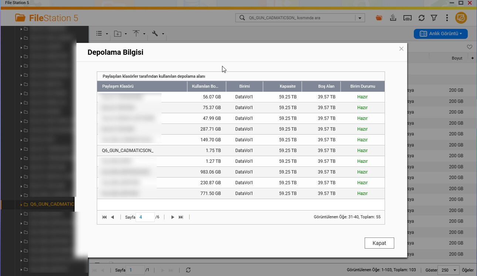Click the Kapat button in the dialog
477x276 pixels.
click(x=379, y=243)
